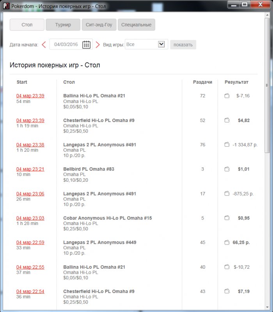Select table name Langepas 2 PL Anonymous #449
The height and width of the screenshot is (312, 273).
point(100,242)
